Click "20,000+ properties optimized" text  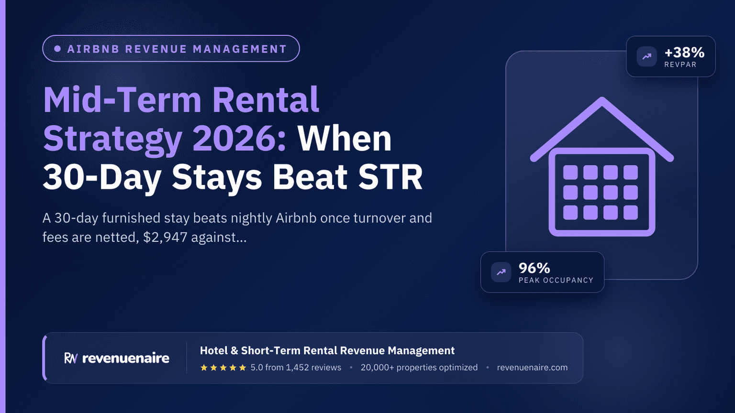[419, 368]
